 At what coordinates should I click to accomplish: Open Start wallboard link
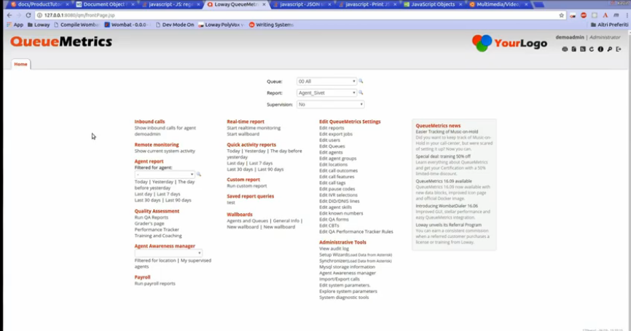point(243,134)
